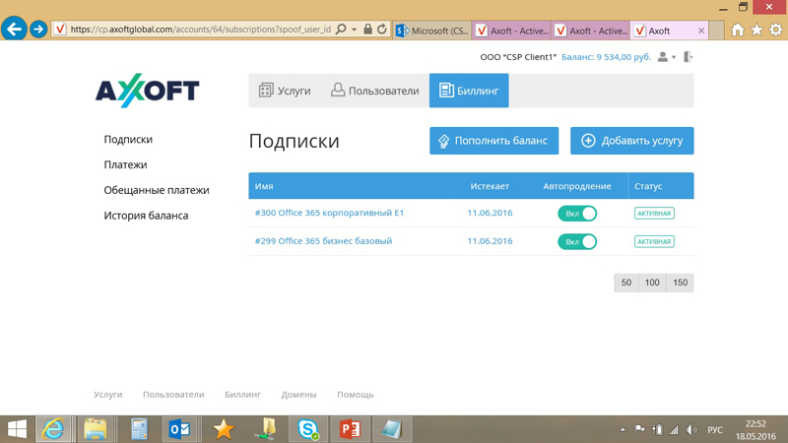Refresh the page with reload icon
Image resolution: width=788 pixels, height=443 pixels.
pyautogui.click(x=382, y=30)
